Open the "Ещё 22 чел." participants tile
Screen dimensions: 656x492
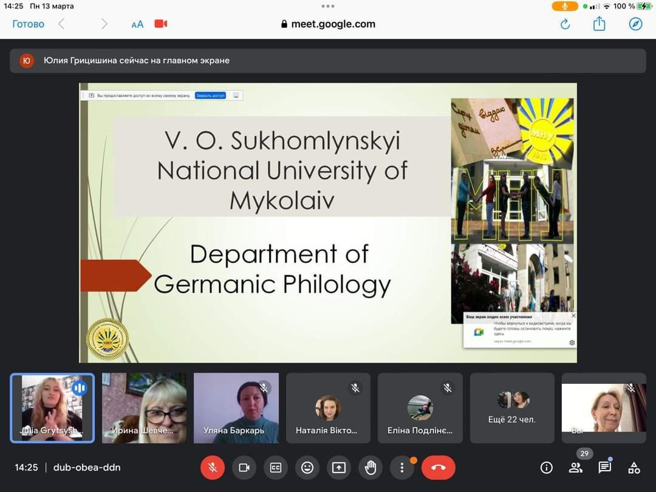pyautogui.click(x=512, y=408)
